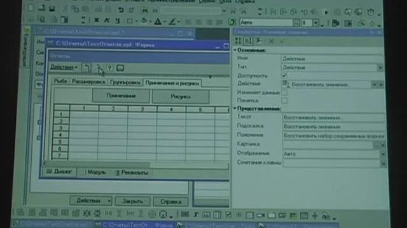Click the Save (floppy disk) toolbar icon
Screen dimensions: 407x228
coord(52,8)
